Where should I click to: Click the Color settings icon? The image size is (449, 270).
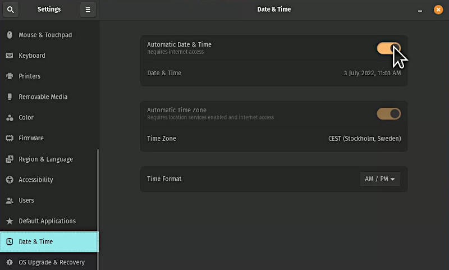point(10,117)
